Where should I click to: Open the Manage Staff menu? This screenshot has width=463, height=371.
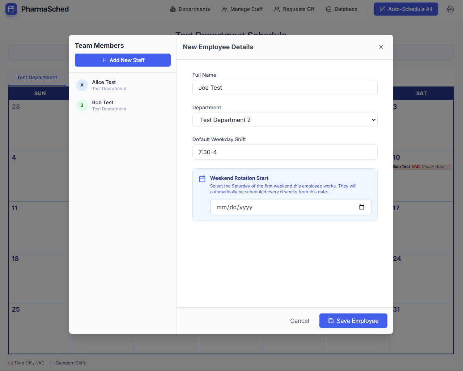[x=242, y=9]
